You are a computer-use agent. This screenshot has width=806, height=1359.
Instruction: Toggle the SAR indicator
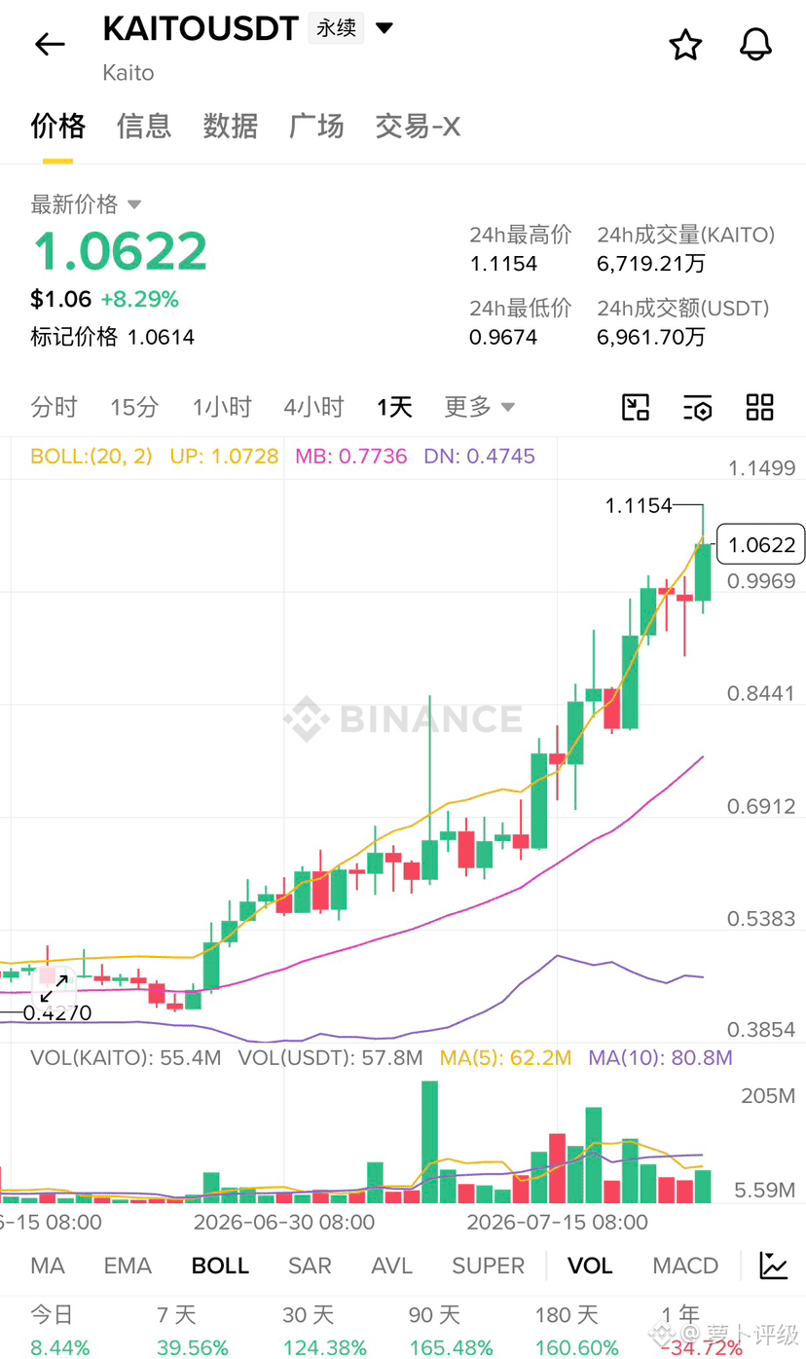[x=310, y=1266]
